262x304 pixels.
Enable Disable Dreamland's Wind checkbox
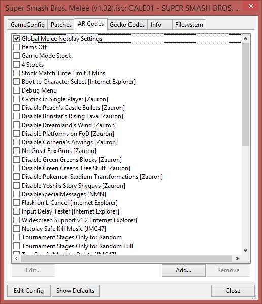coord(16,125)
